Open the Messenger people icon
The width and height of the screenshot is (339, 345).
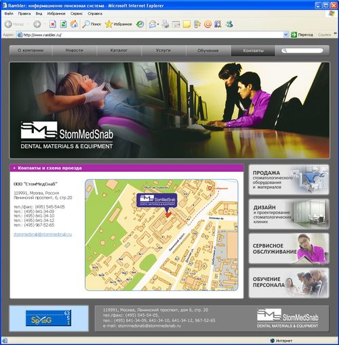point(229,24)
